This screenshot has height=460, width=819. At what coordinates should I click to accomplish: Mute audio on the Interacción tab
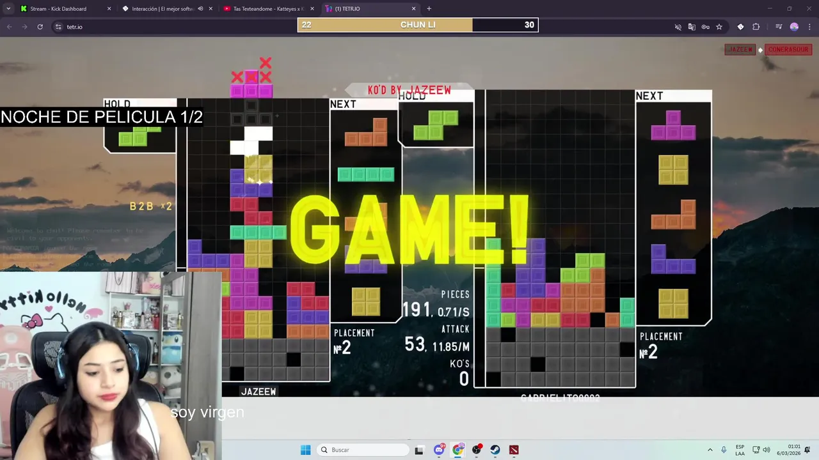point(200,9)
